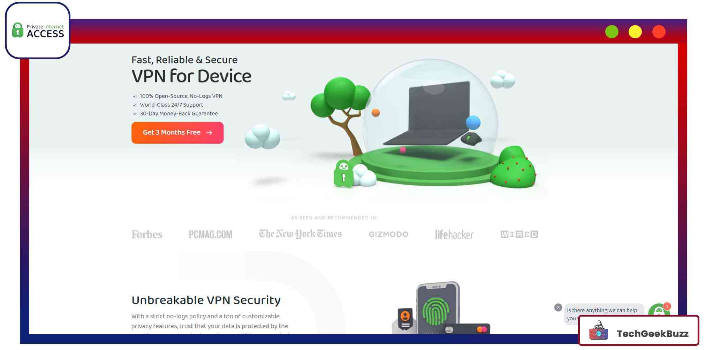
Task: Click the Get 3 Months Free button
Action: [x=177, y=133]
